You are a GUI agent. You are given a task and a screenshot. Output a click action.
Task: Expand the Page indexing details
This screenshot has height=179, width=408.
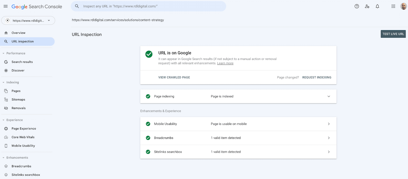click(x=329, y=96)
